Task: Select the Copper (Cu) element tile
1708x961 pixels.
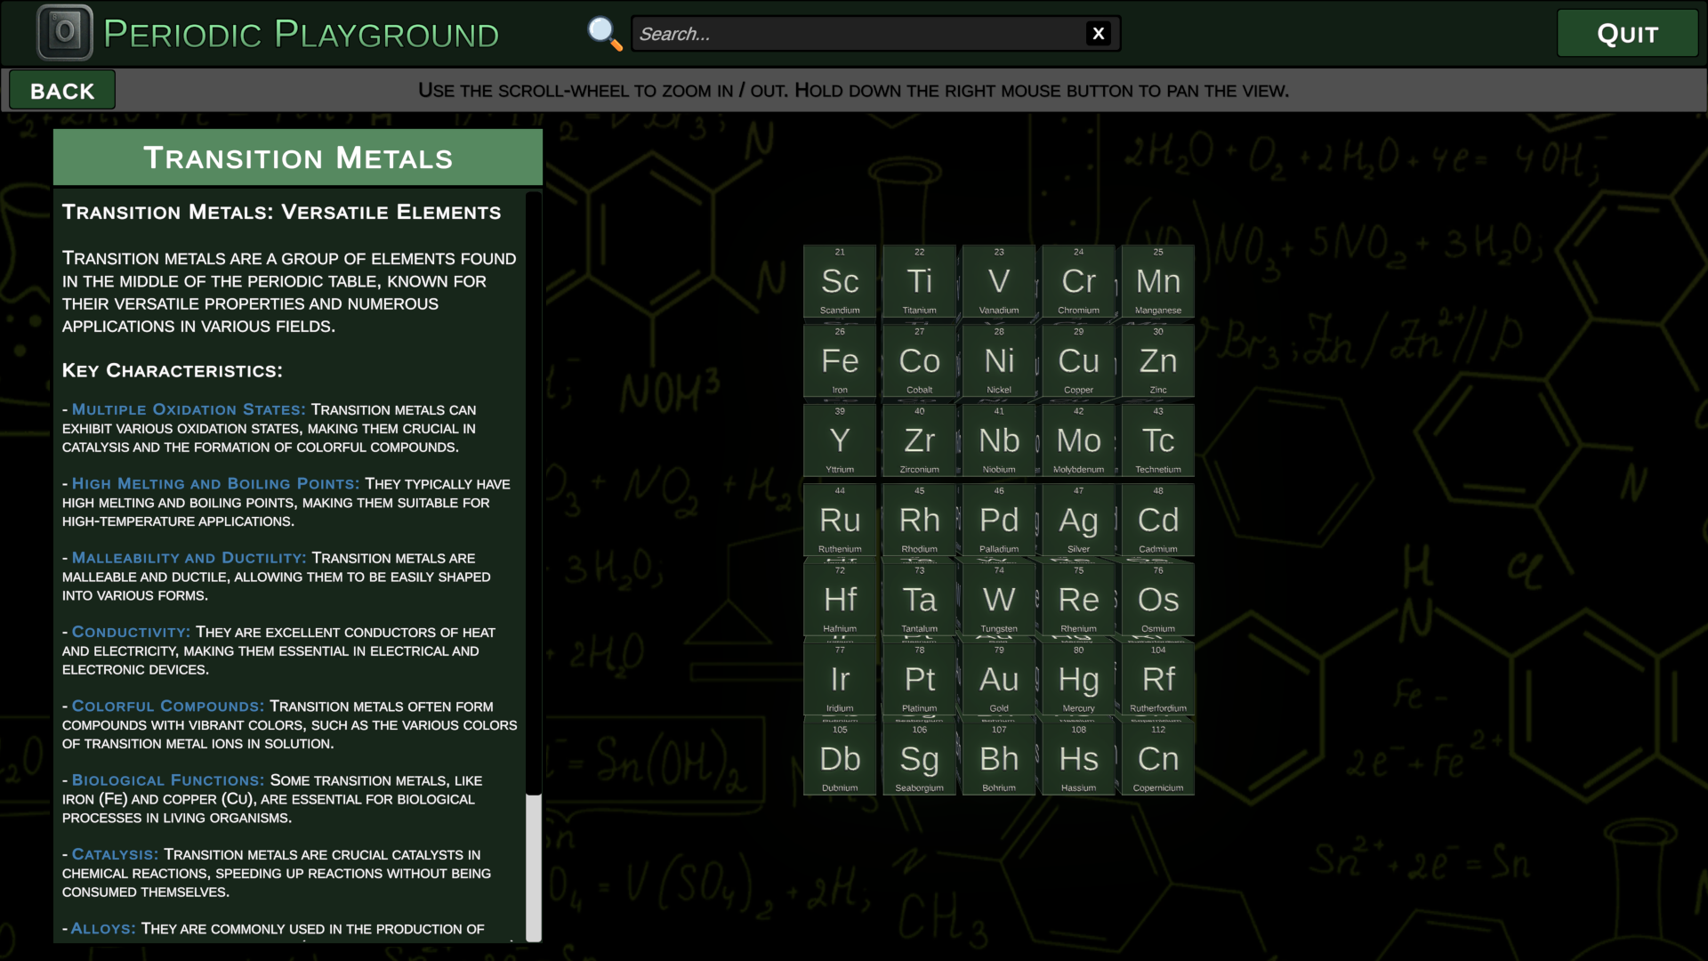Action: [1078, 361]
